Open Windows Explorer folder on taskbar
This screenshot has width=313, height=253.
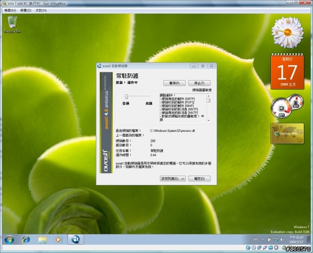43,239
